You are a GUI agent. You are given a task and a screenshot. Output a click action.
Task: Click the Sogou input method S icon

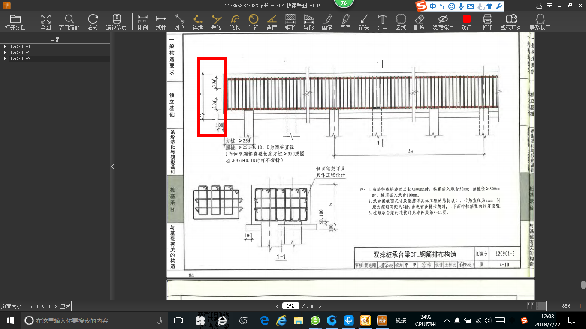point(422,6)
